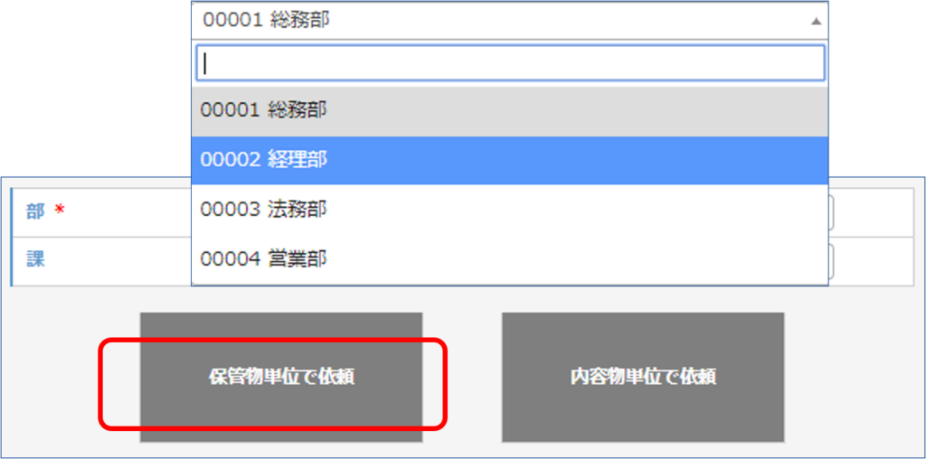The height and width of the screenshot is (459, 926).
Task: Click the code 00003 in the option list
Action: point(230,210)
